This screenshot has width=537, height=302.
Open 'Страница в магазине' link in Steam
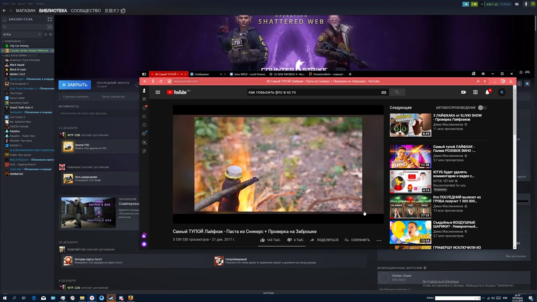76,96
